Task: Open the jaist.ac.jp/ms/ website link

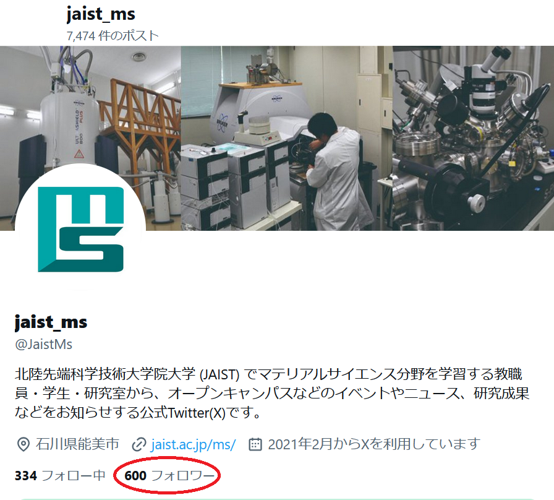Action: click(194, 444)
